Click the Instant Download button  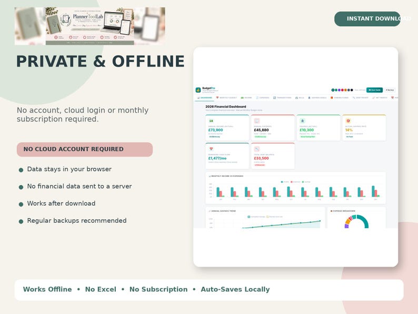coord(367,18)
